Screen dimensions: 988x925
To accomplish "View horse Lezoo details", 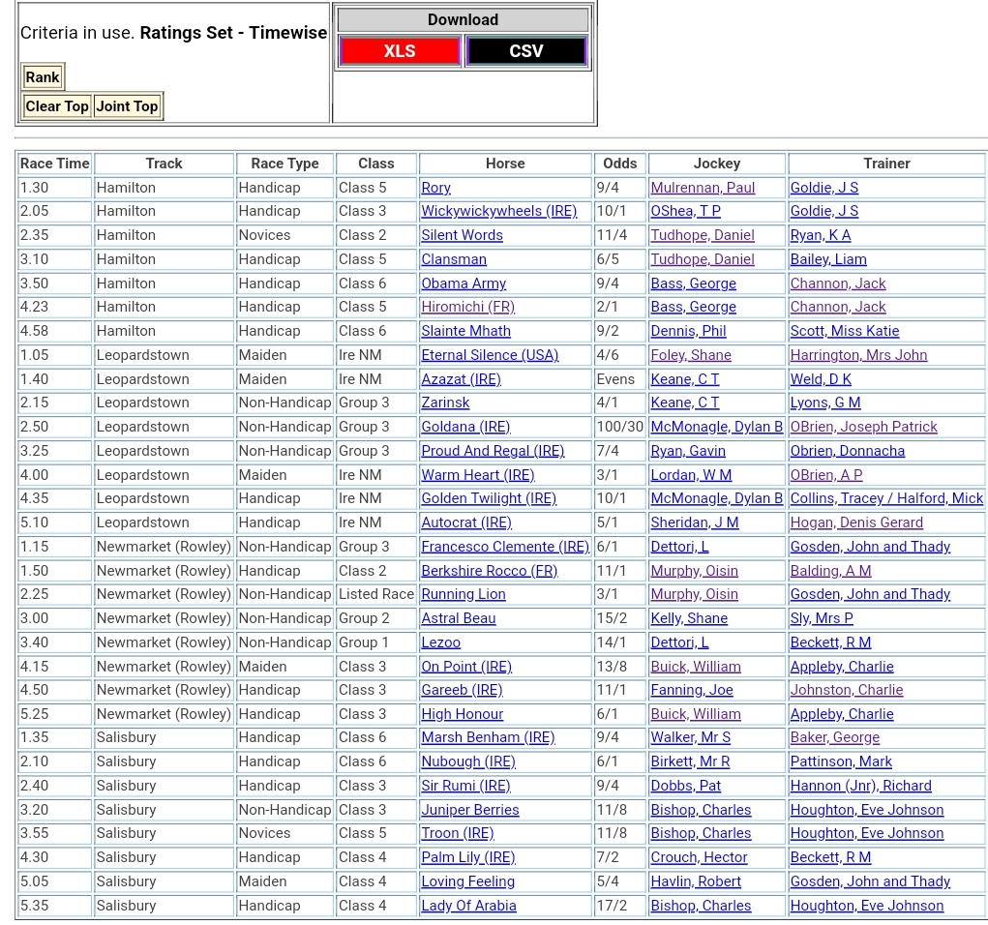I will tap(440, 642).
